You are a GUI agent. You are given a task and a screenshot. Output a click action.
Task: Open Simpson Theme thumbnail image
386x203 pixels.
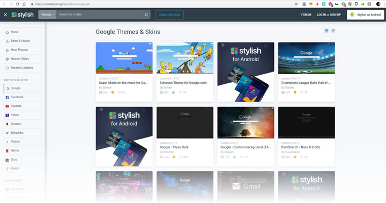pyautogui.click(x=185, y=58)
